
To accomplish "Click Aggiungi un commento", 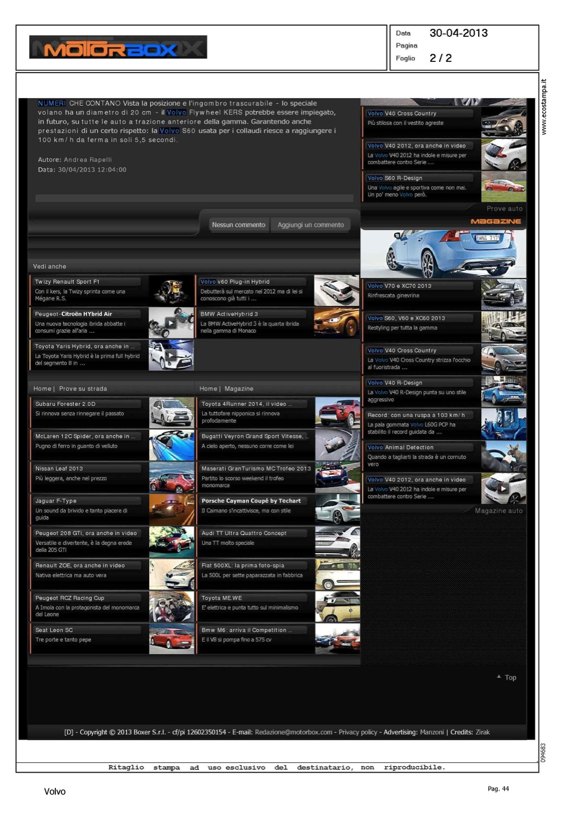I will (310, 225).
